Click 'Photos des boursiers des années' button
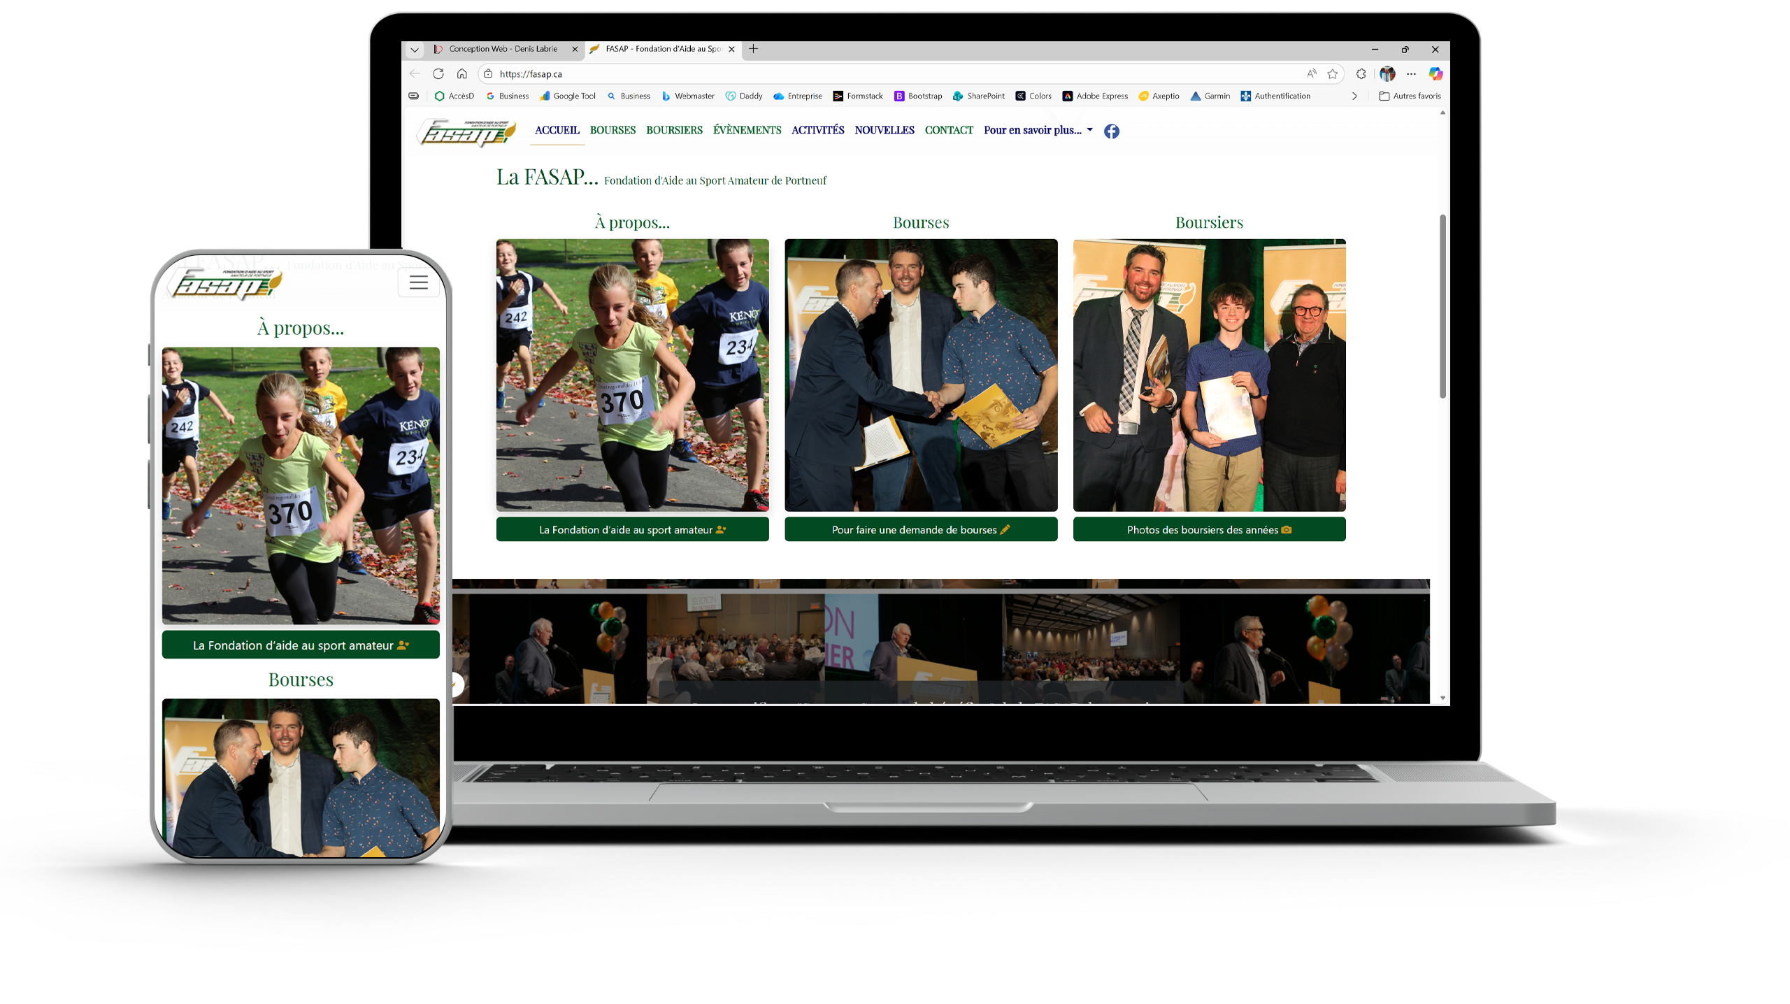1790x1004 pixels. point(1208,529)
